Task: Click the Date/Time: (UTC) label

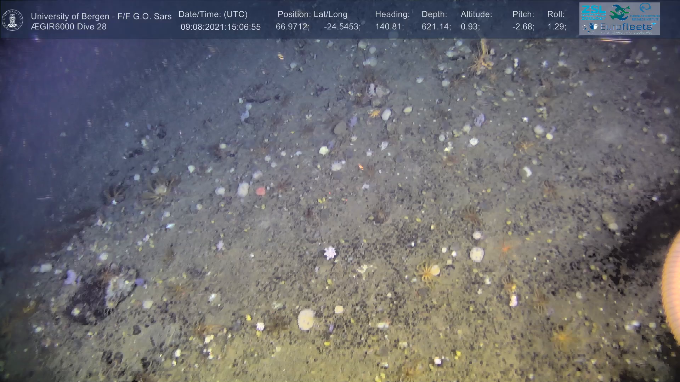Action: coord(213,15)
